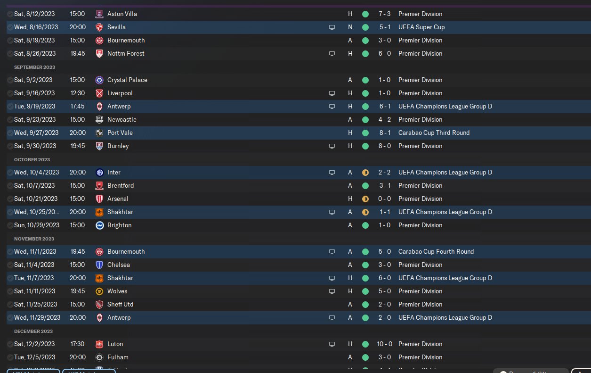
Task: Select the Newcastle 4 - 2 fixture row
Action: (299, 120)
